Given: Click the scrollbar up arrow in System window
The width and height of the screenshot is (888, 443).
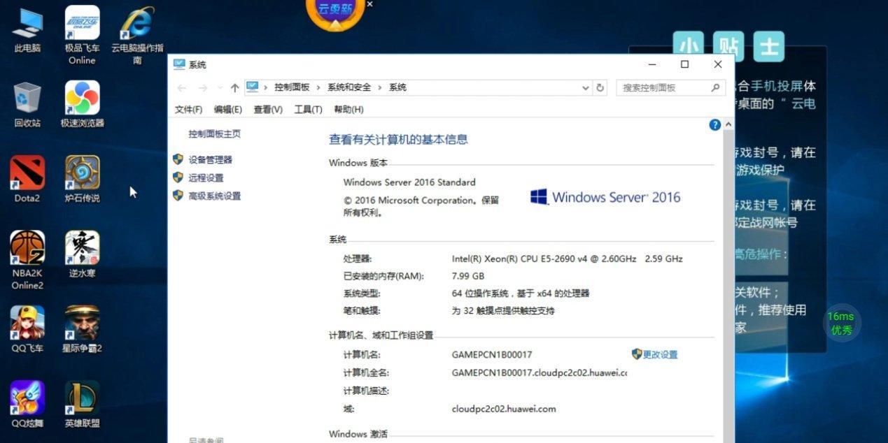Looking at the screenshot, I should point(729,124).
